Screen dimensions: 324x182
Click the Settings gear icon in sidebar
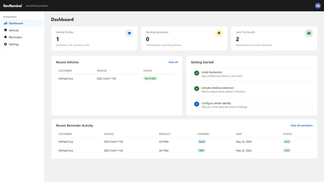[x=5, y=44]
